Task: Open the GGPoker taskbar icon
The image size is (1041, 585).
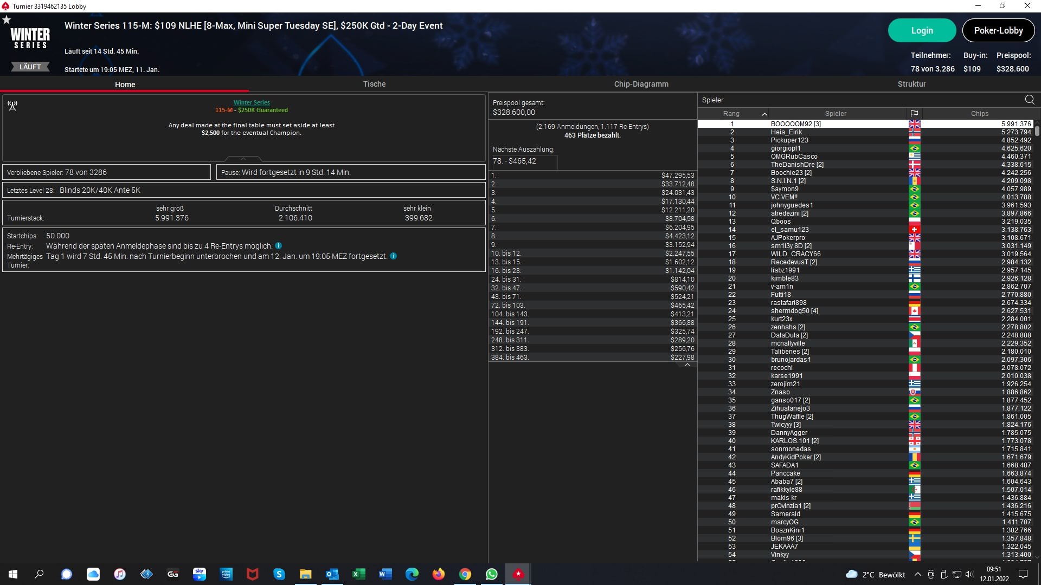Action: pos(173,574)
